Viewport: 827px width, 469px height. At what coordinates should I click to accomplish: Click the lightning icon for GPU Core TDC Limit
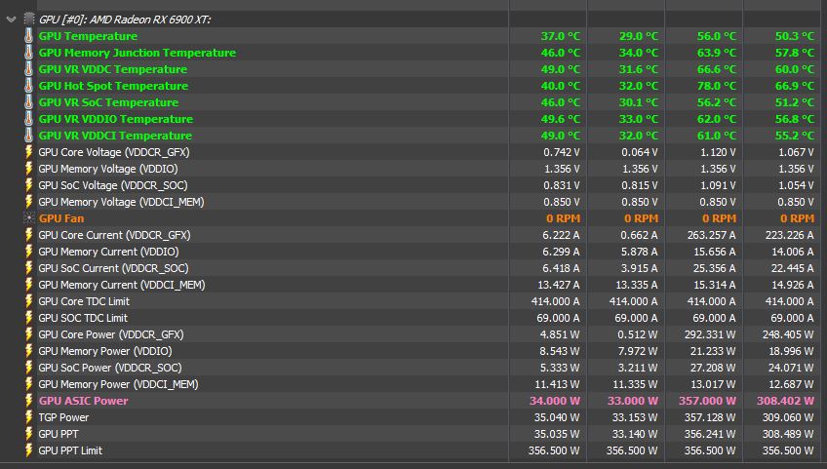pos(28,301)
